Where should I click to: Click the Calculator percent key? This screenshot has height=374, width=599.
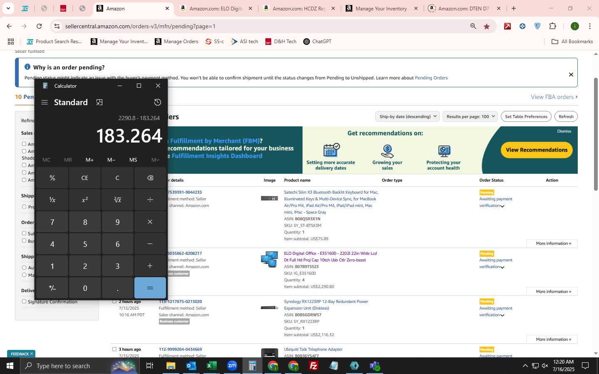pyautogui.click(x=52, y=178)
